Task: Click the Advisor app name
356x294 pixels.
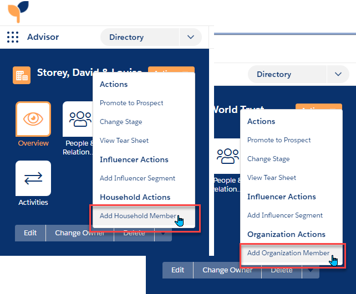Action: tap(43, 37)
